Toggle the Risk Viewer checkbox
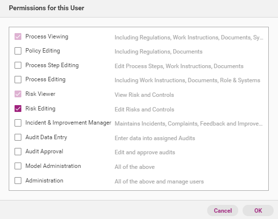Screen dimensions: 278x219 pos(18,94)
